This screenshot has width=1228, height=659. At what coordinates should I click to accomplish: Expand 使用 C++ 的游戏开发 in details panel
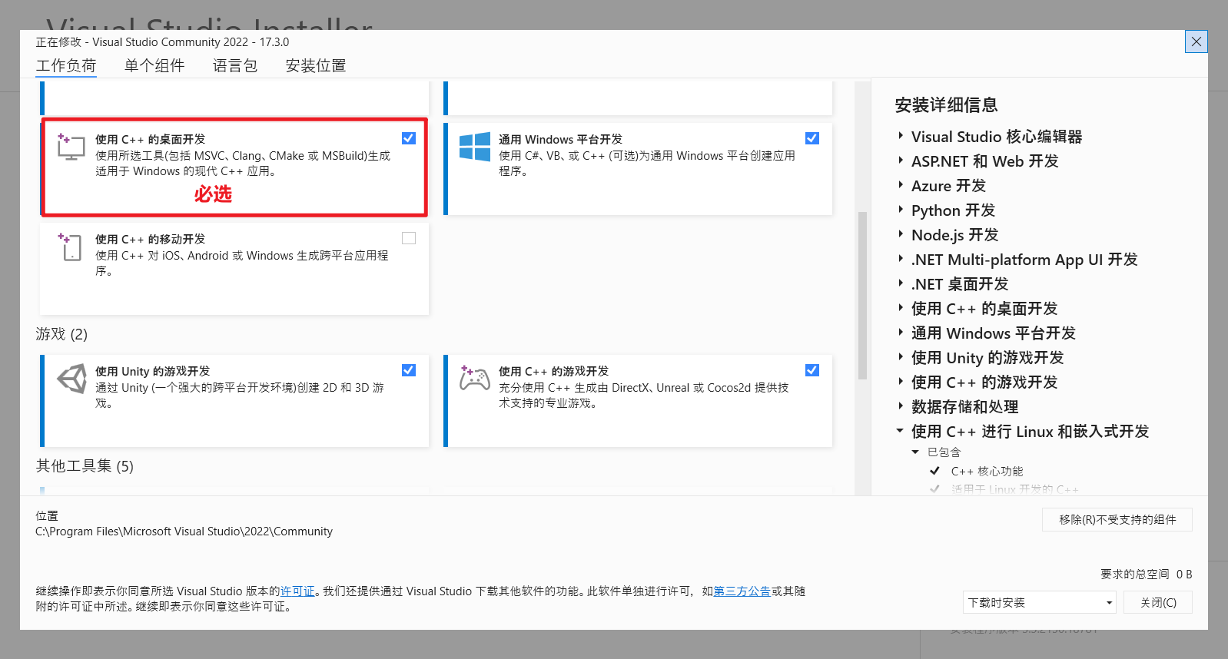click(x=901, y=382)
